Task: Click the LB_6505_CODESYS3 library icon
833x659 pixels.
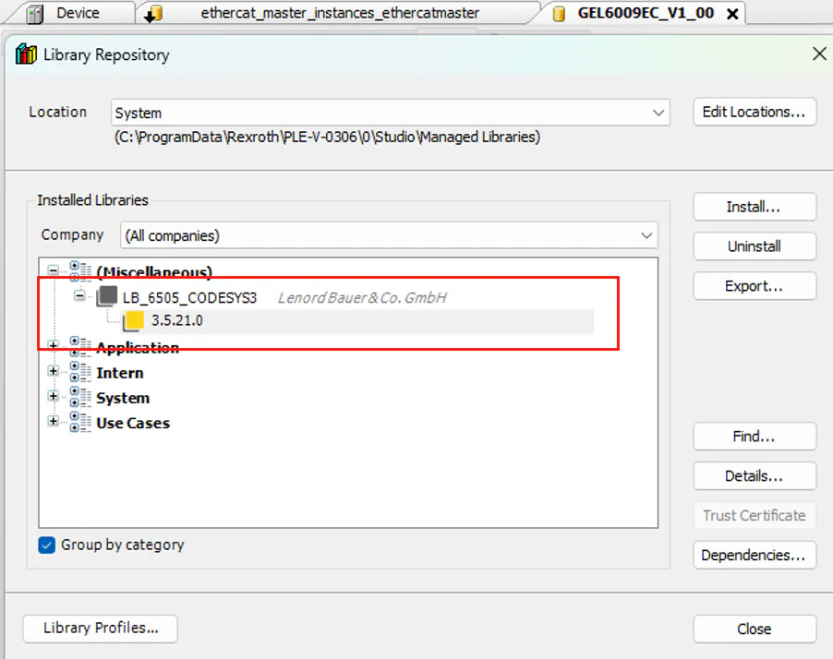Action: pyautogui.click(x=108, y=297)
